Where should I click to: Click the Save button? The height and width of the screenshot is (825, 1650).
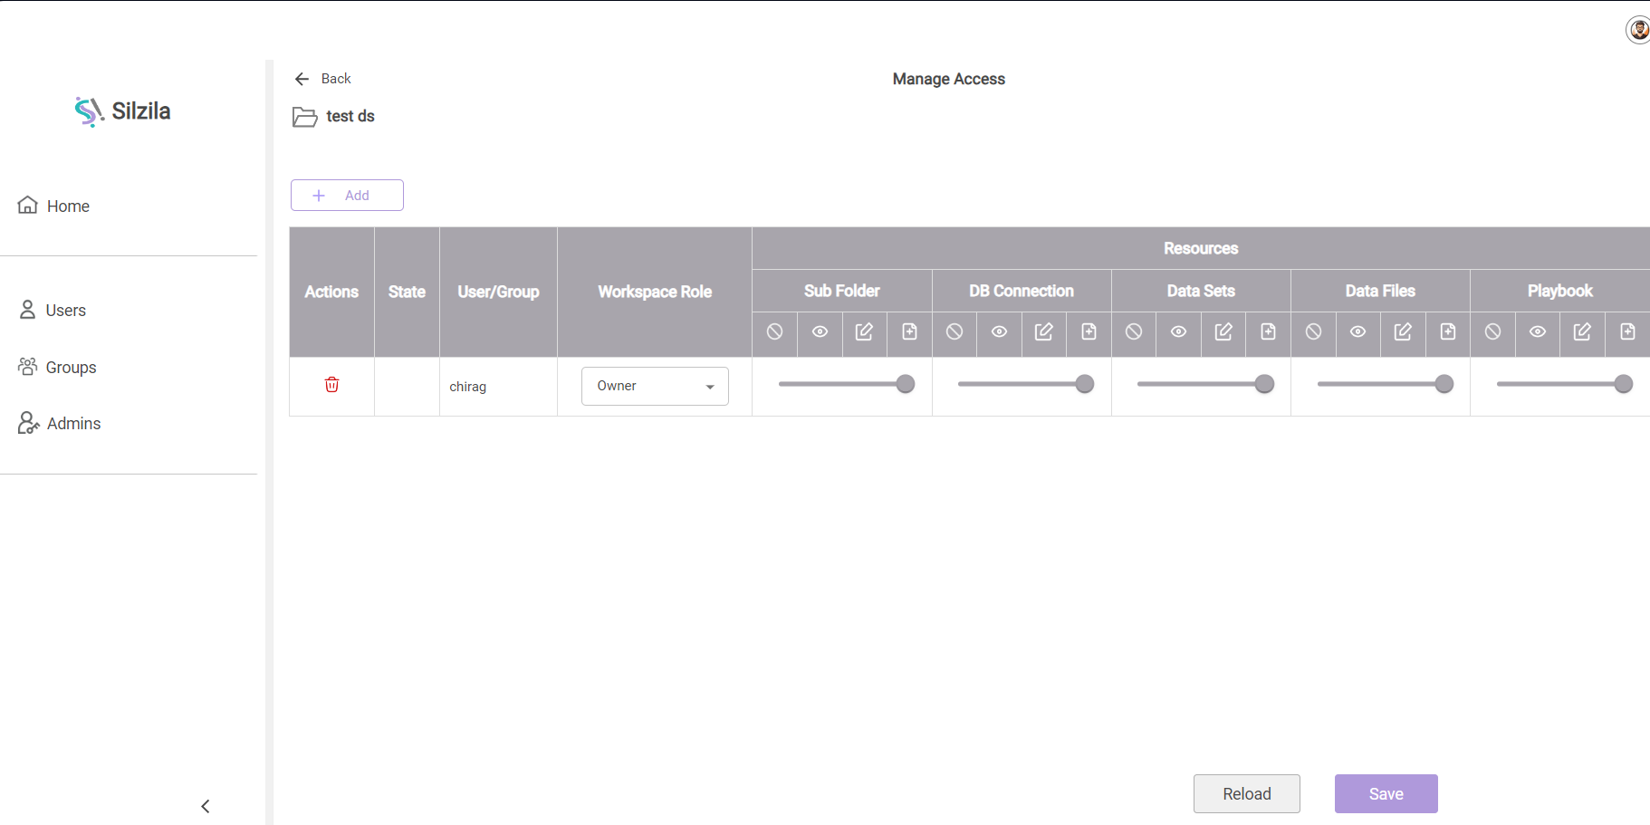tap(1386, 793)
